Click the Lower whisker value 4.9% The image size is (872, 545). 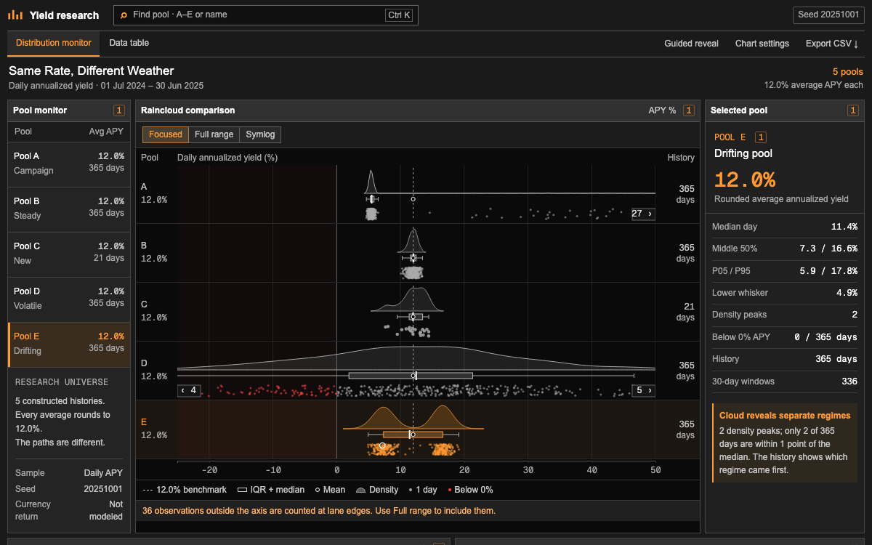click(847, 293)
